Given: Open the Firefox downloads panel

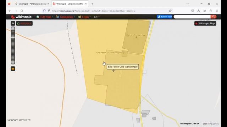Looking at the screenshot, I should (199, 11).
